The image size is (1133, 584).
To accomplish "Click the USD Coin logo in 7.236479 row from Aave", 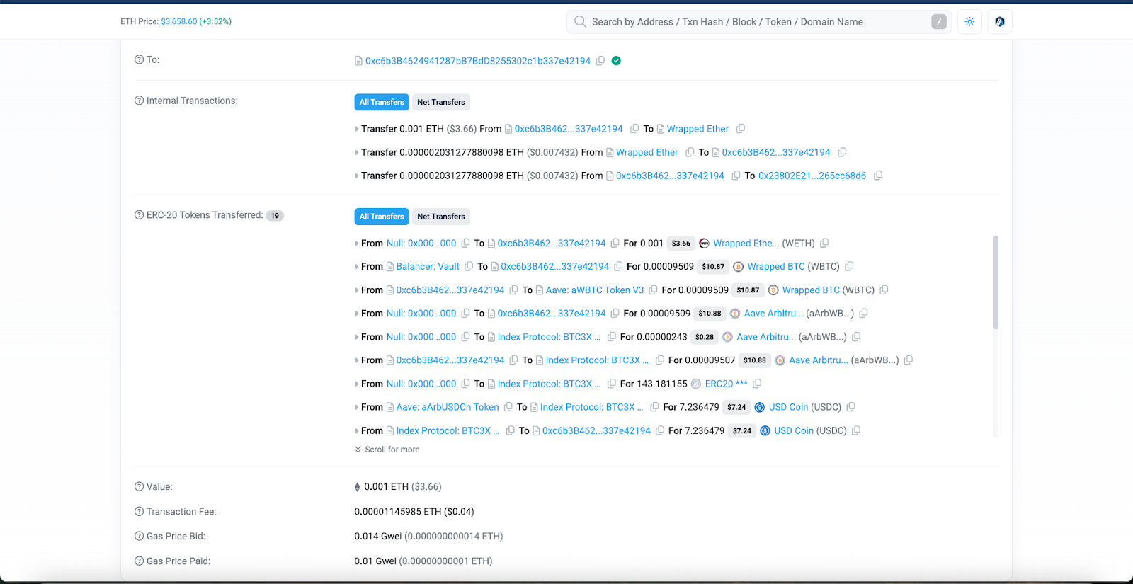I will 759,407.
